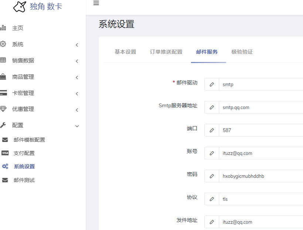Click the 端口 field label
Image resolution: width=303 pixels, height=230 pixels.
click(192, 128)
